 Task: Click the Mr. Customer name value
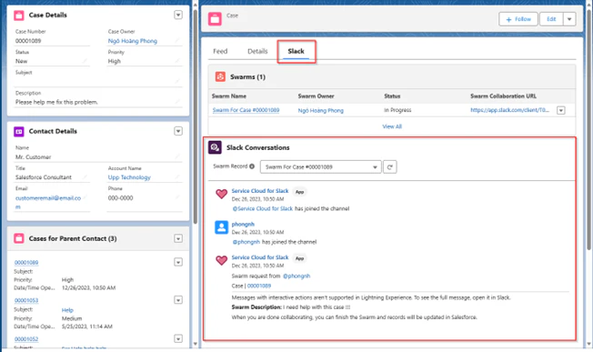[34, 157]
